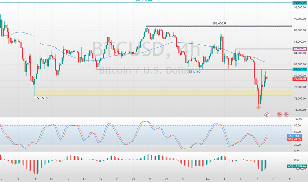308x182 pixels.
Task: Click the %K indicator tag
Action: (x=290, y=136)
